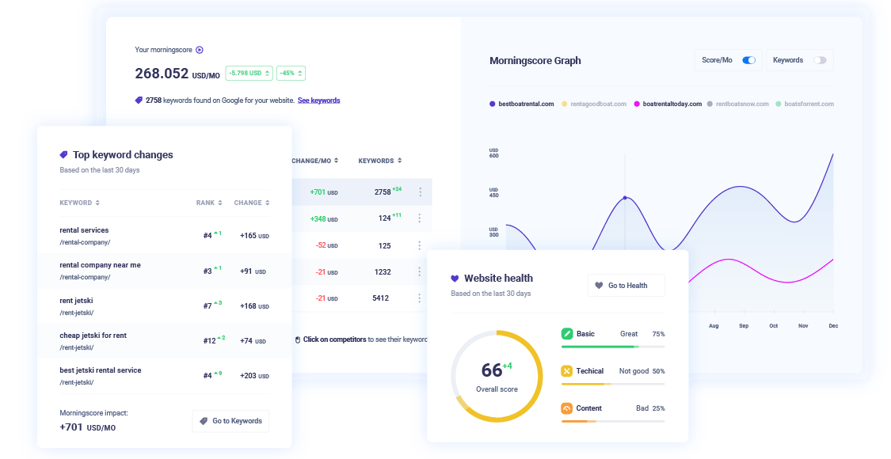Click the play icon beside Your morningscore
The height and width of the screenshot is (459, 891).
point(199,50)
